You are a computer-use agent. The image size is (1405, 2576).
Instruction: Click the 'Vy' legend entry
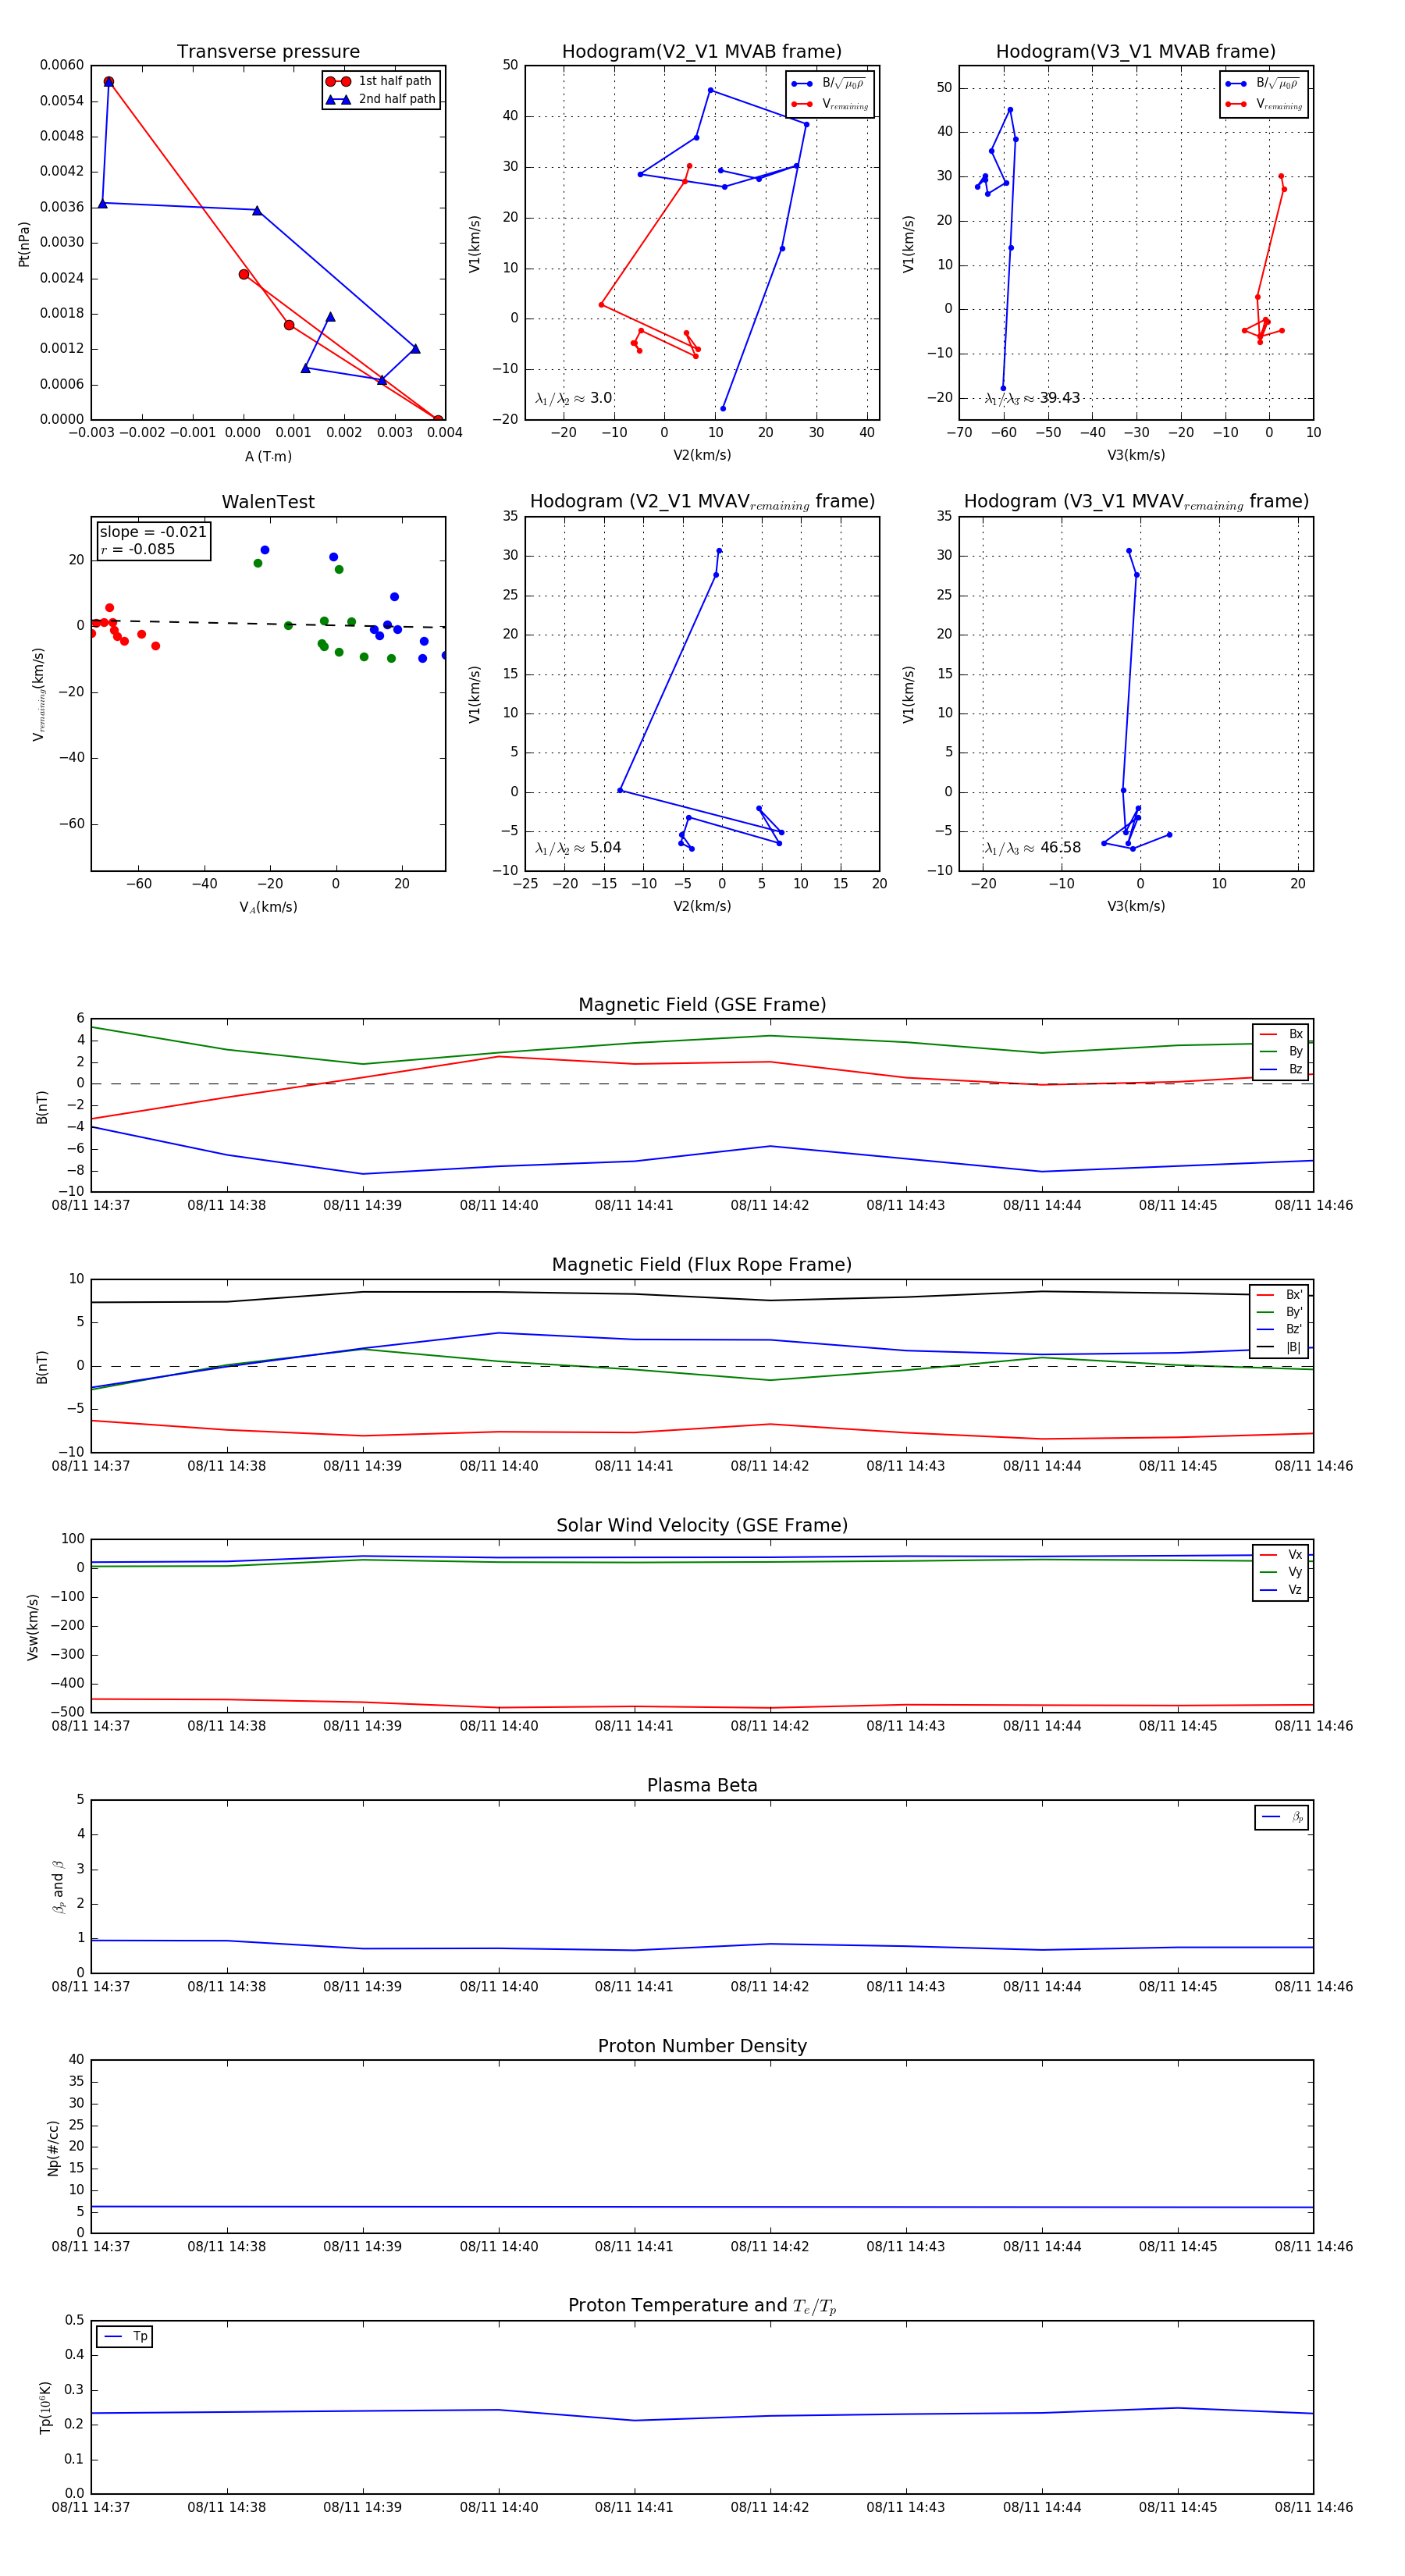[x=1281, y=1572]
